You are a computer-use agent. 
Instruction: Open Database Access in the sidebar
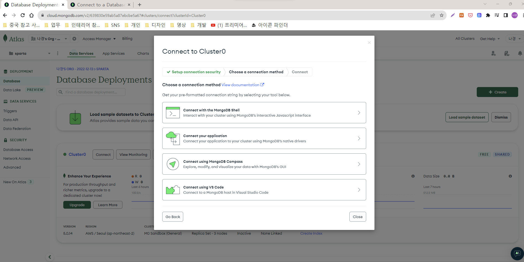18,150
